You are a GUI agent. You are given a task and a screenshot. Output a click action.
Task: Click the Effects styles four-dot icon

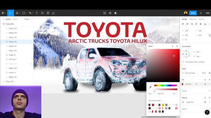click(205, 98)
